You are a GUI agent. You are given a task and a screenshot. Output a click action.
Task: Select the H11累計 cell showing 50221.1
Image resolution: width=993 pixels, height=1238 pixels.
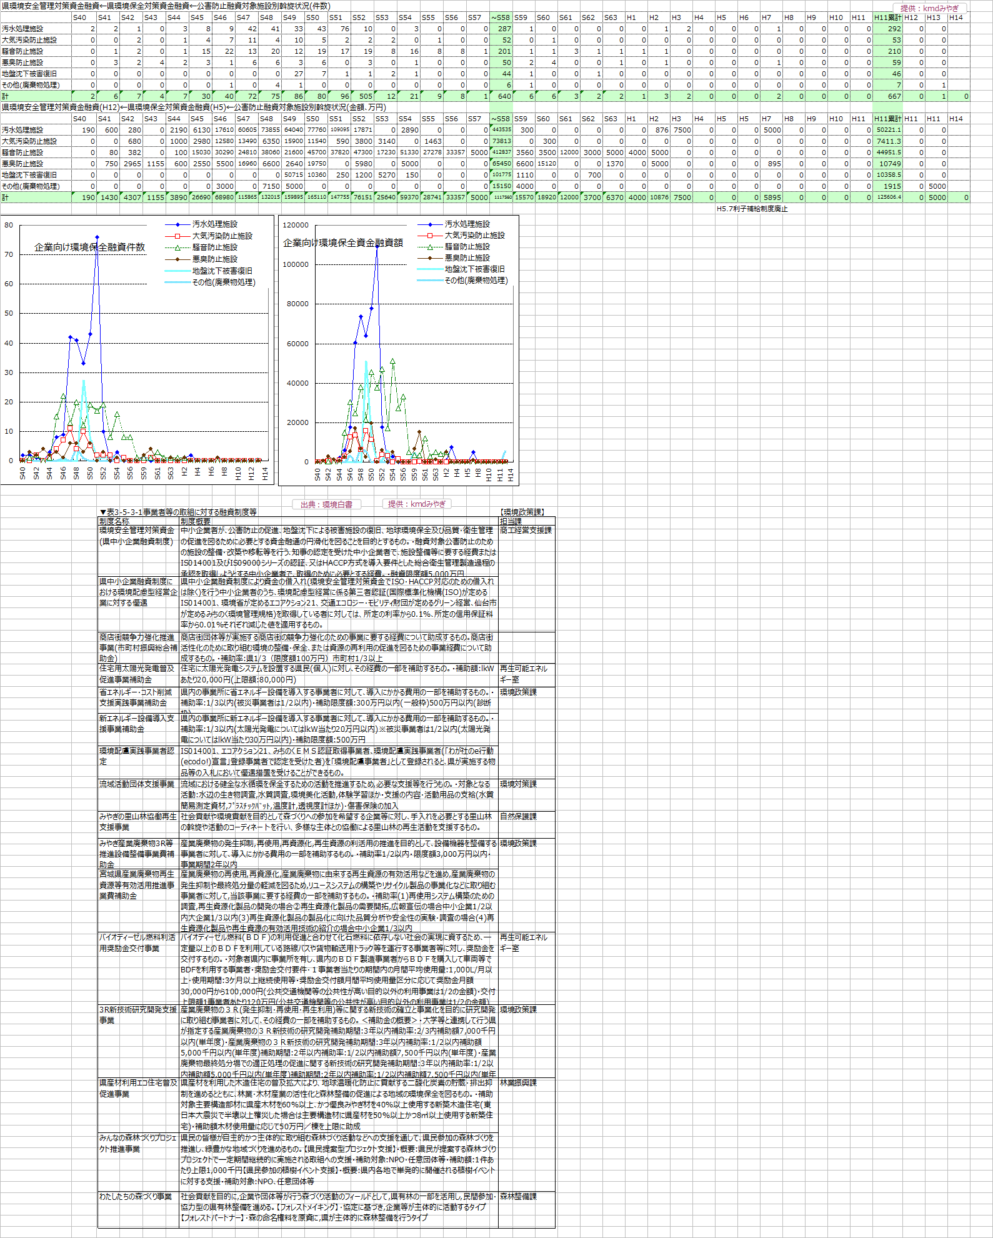click(x=888, y=130)
